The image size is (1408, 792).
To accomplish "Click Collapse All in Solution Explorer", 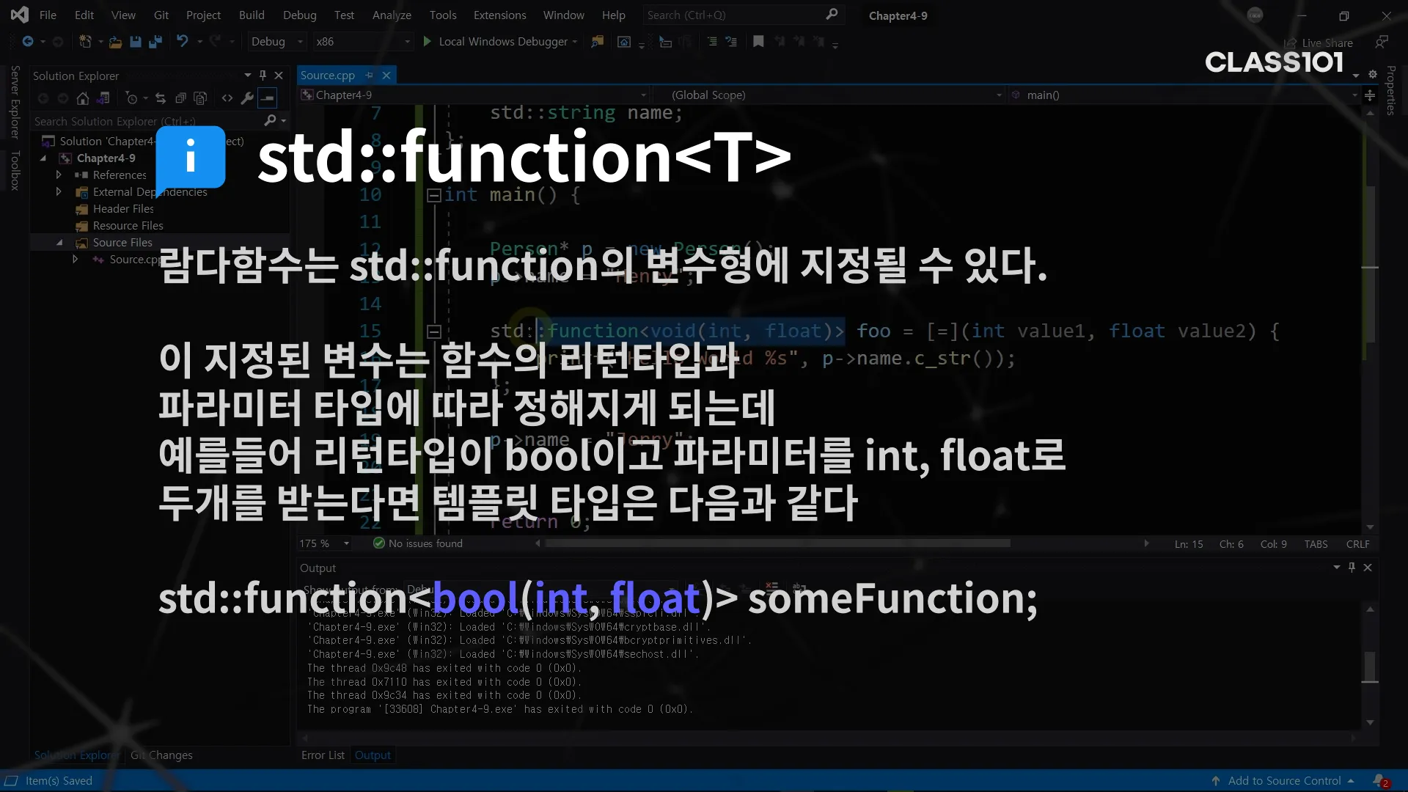I will pyautogui.click(x=180, y=98).
